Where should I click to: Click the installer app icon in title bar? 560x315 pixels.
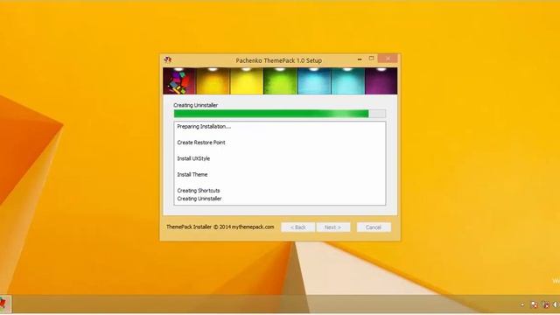(x=167, y=60)
